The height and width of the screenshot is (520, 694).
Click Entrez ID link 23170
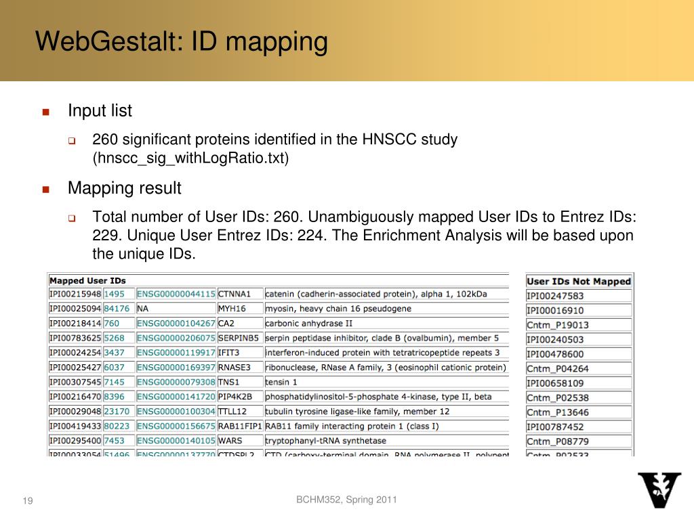tap(117, 411)
